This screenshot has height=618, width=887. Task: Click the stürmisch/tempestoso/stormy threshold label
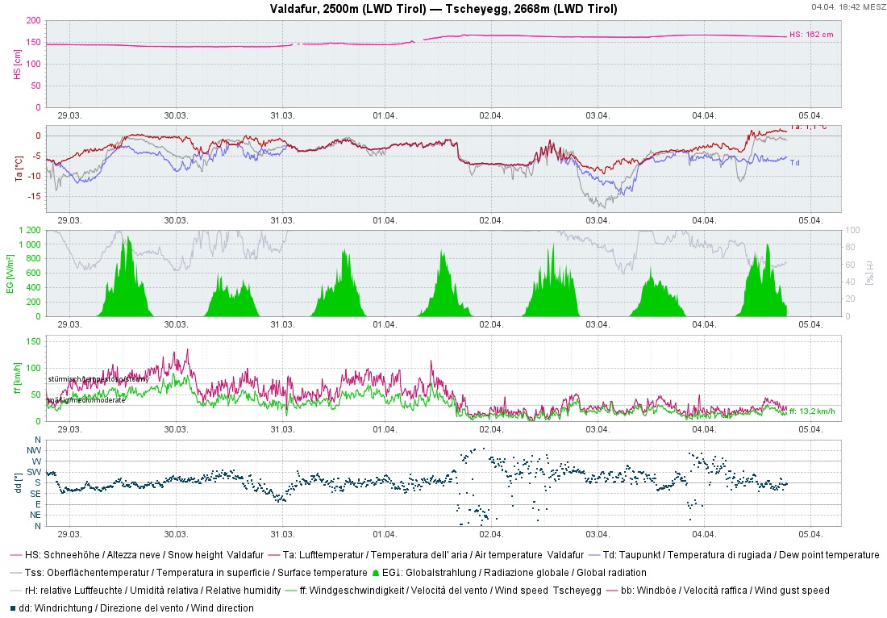pyautogui.click(x=98, y=378)
